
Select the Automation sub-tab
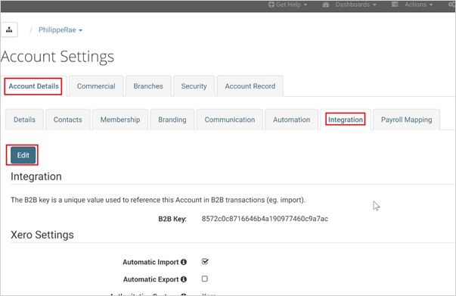291,120
